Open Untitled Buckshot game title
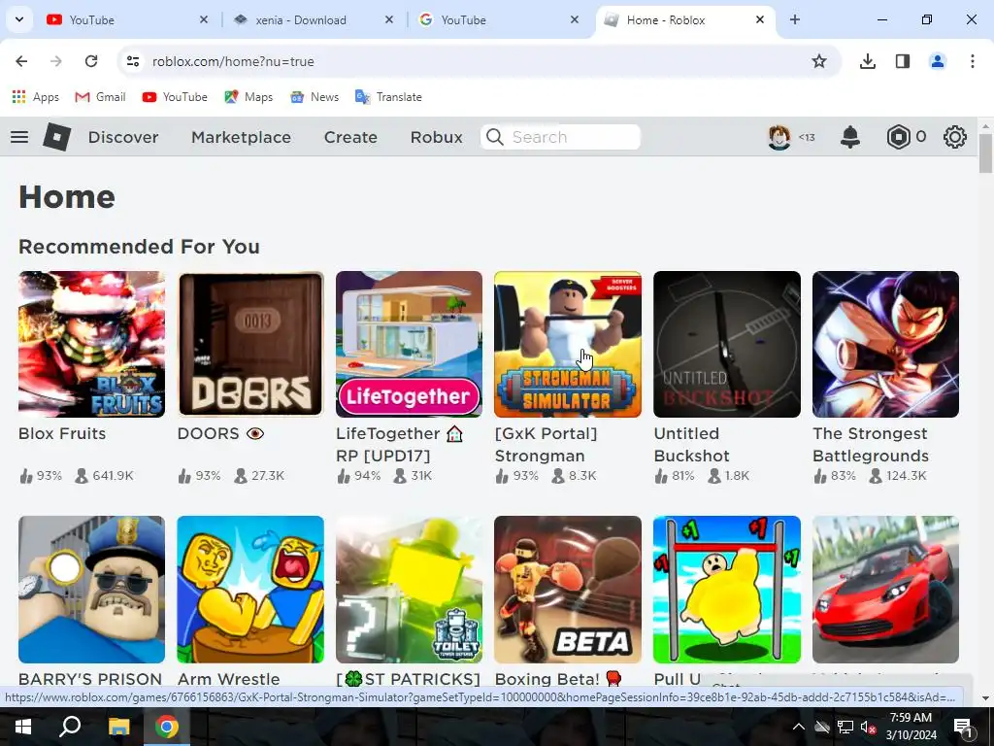The width and height of the screenshot is (994, 746). [x=691, y=444]
